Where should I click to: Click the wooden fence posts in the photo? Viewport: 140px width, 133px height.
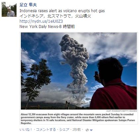pos(68,105)
